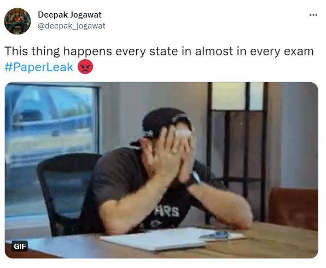Click Deepak Jogawat's profile avatar
The width and height of the screenshot is (326, 268).
tap(18, 21)
